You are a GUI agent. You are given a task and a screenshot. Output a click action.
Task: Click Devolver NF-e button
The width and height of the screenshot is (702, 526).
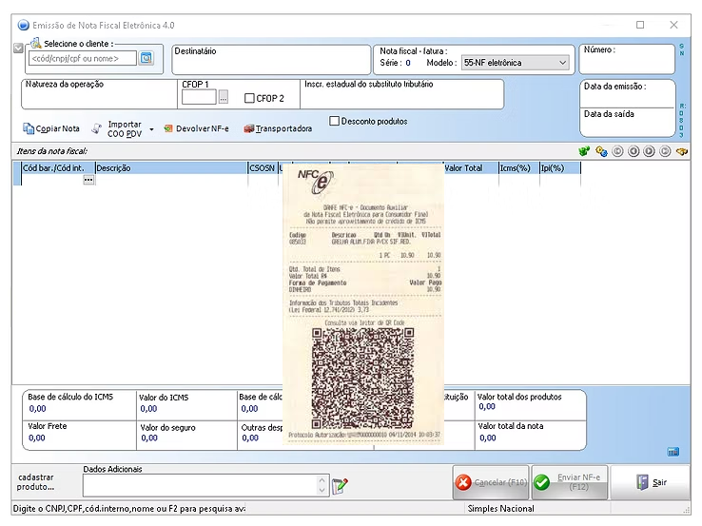pyautogui.click(x=197, y=128)
